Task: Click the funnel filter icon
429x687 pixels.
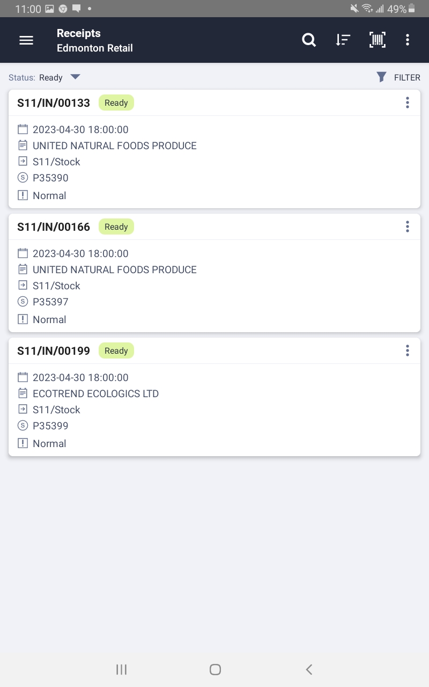Action: 381,77
